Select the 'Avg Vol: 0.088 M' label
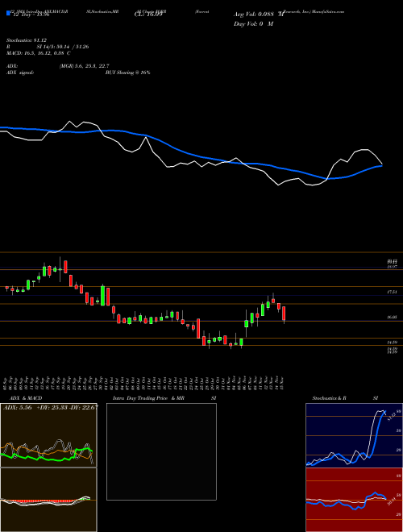This screenshot has width=403, height=532. click(258, 15)
